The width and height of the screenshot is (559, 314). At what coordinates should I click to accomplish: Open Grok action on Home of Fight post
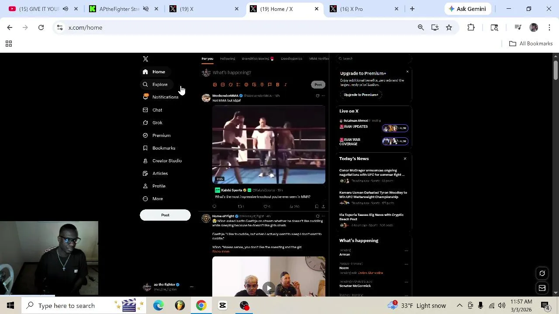[x=317, y=216]
